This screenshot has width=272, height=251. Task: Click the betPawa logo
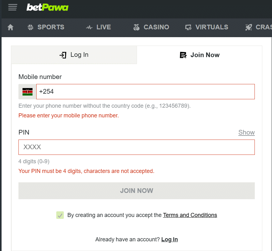point(47,7)
